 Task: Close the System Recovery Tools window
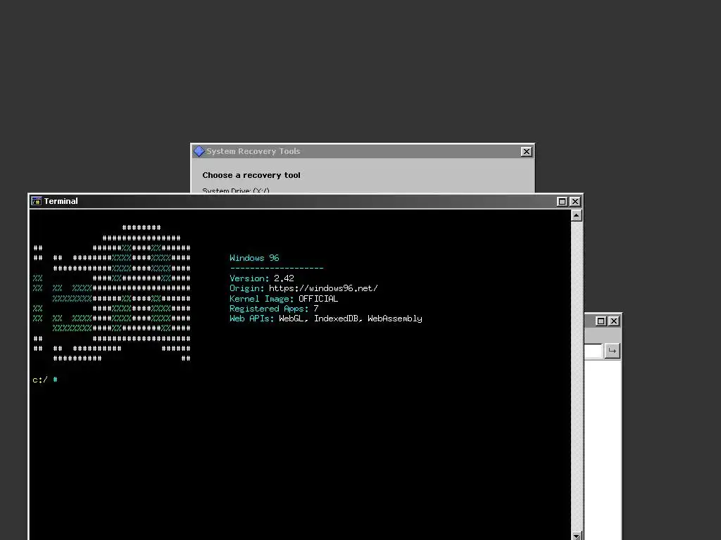coord(527,152)
